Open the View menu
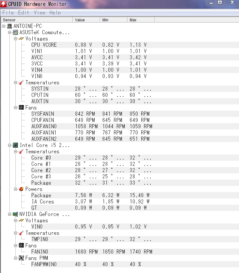This screenshot has width=239, height=273. (40, 13)
